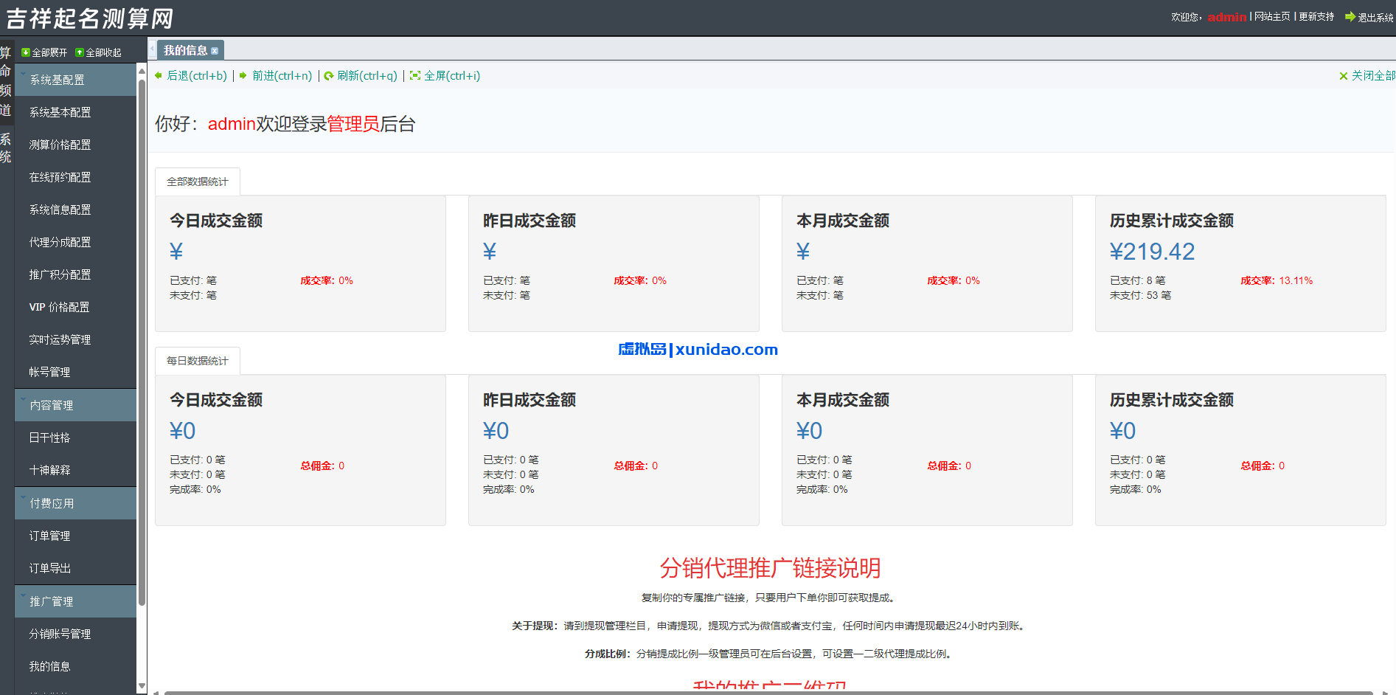The width and height of the screenshot is (1396, 695).
Task: Click the 前进 forward arrow icon
Action: 243,75
